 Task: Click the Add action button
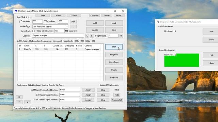pos(95,23)
